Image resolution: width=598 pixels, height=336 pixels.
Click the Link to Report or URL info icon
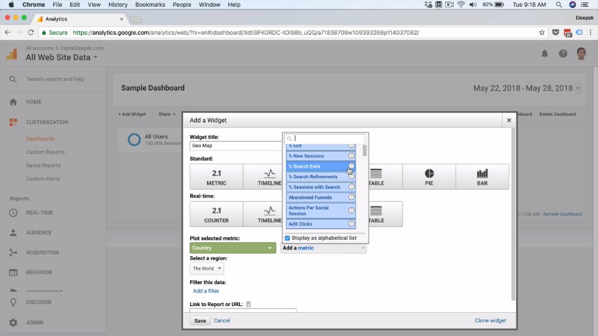coord(248,304)
